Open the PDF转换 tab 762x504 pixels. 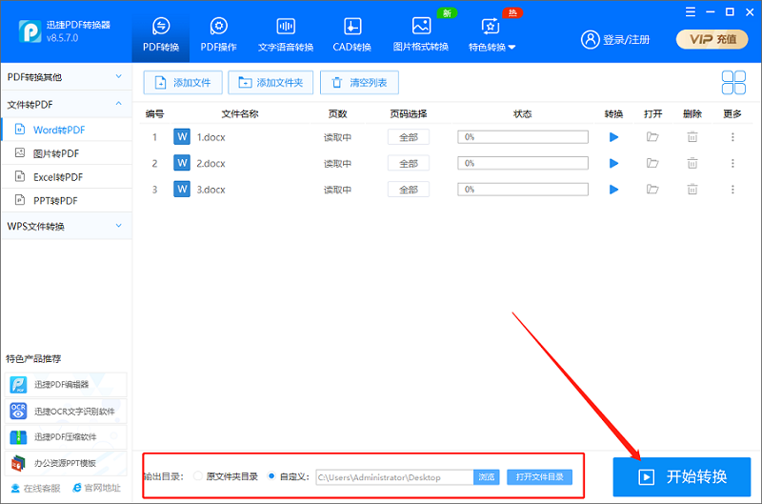(x=161, y=34)
